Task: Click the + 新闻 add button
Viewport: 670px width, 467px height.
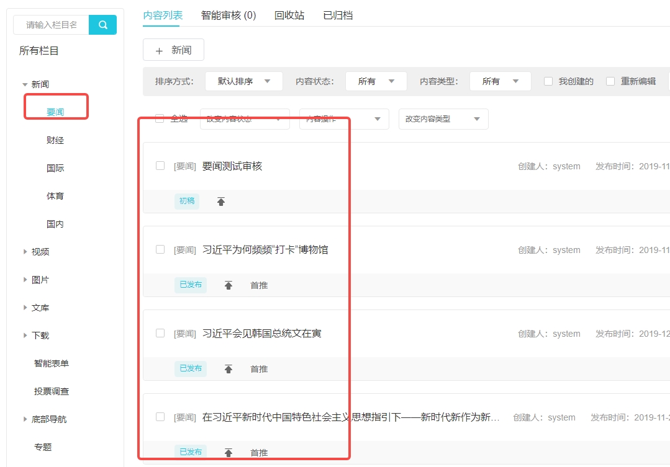Action: point(173,50)
